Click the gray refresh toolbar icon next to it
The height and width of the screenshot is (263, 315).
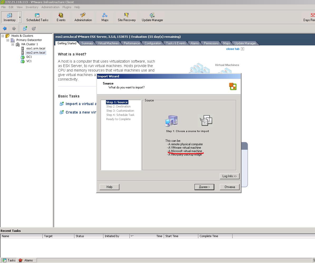point(34,28)
